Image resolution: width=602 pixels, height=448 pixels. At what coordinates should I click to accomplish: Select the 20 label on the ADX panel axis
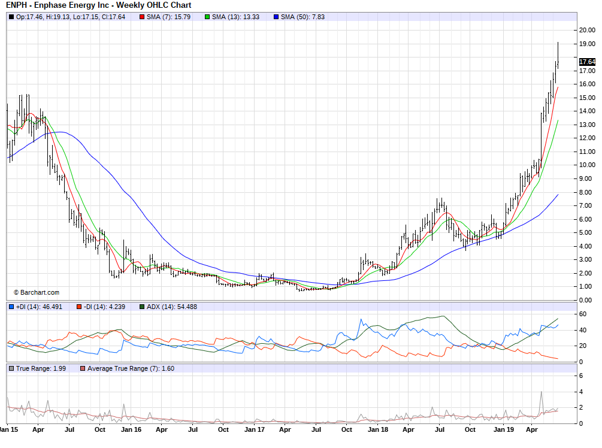[583, 346]
